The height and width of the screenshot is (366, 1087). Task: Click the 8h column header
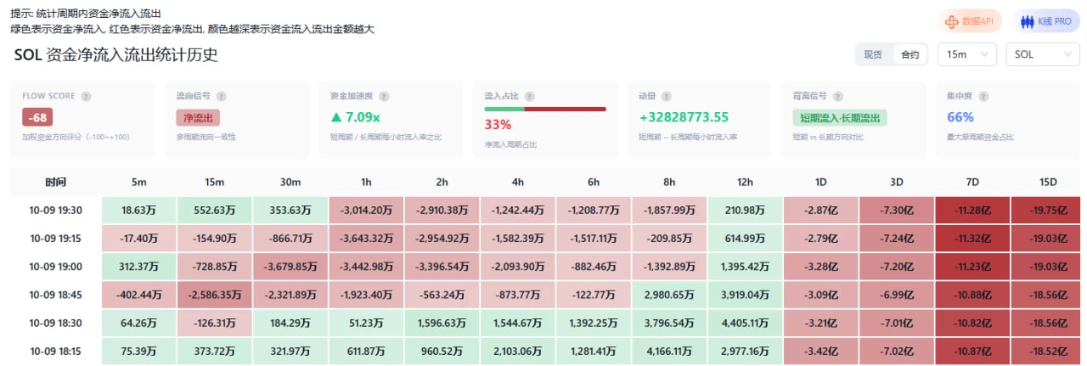[668, 182]
